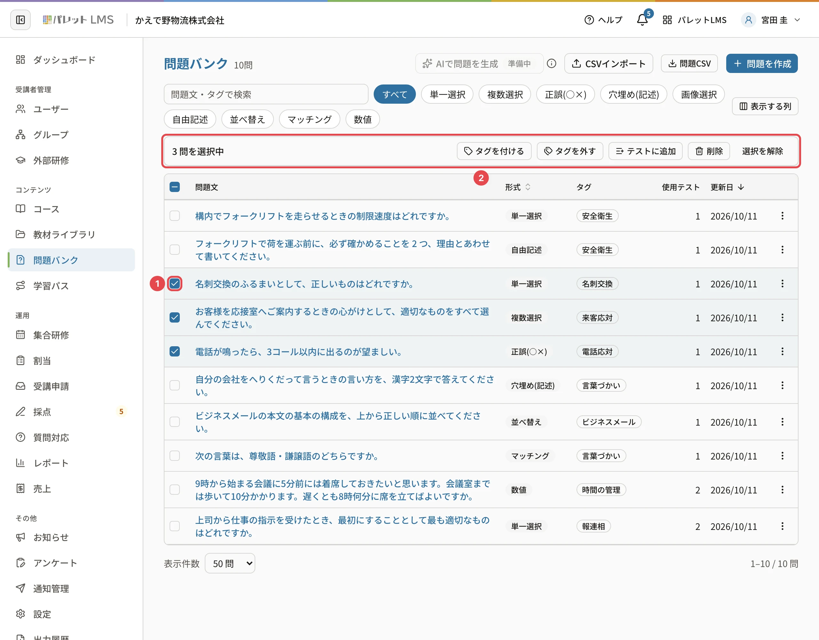
Task: Focus the 問題文・タグで検索 search field
Action: (x=266, y=94)
